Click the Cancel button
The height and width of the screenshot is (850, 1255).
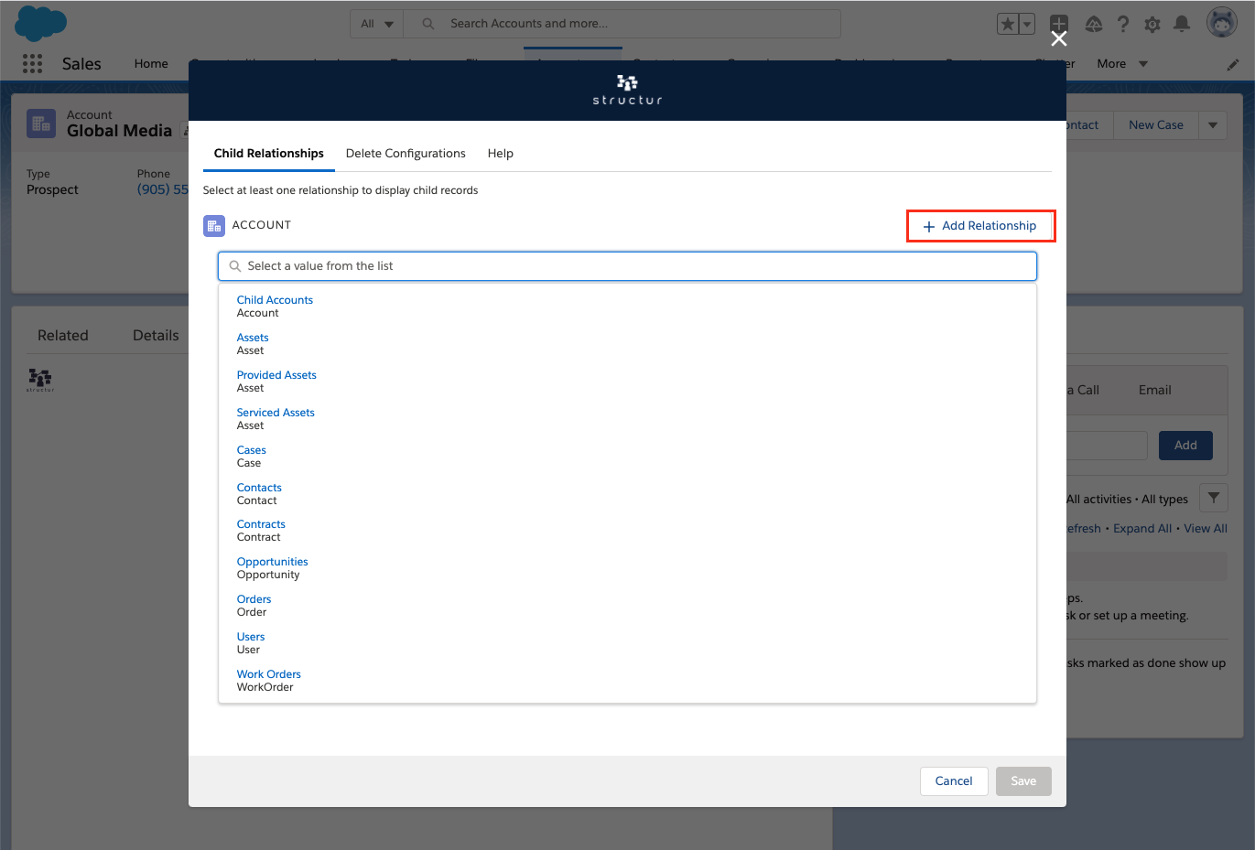click(954, 781)
